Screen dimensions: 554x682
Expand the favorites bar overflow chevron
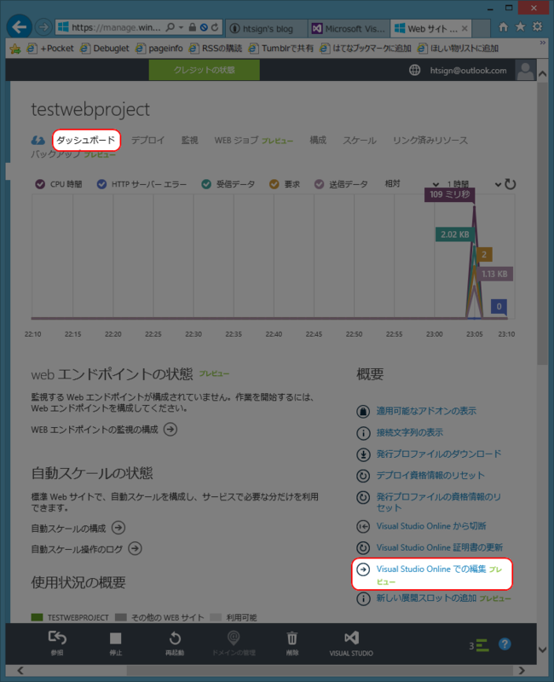542,43
